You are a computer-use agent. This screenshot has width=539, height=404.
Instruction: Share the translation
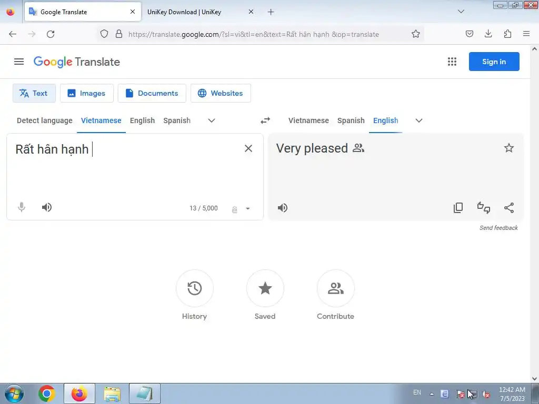click(509, 208)
